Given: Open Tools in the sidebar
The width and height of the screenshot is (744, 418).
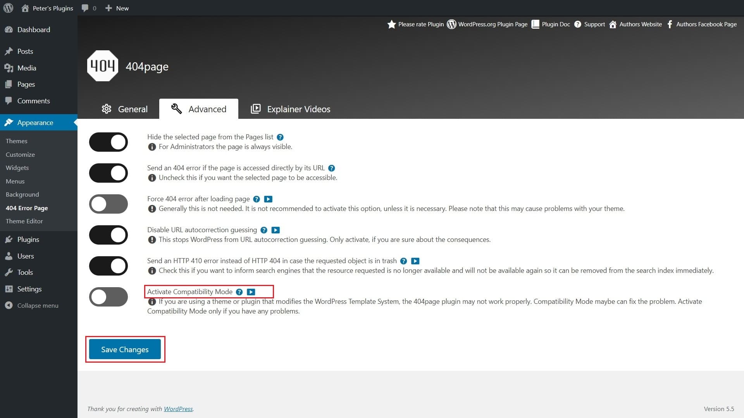Looking at the screenshot, I should 39,272.
